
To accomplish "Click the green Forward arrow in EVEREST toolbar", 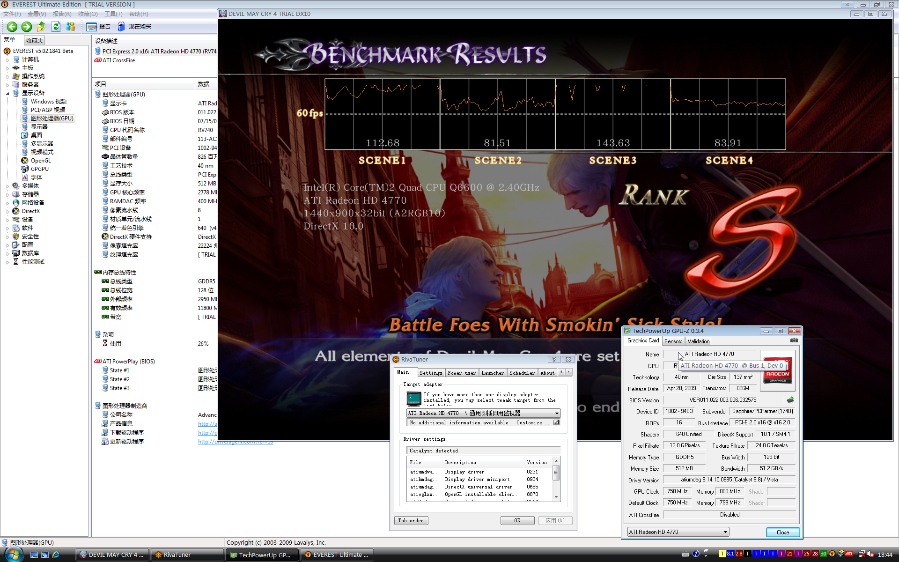I will pyautogui.click(x=27, y=27).
